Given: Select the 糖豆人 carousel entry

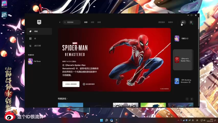Looking at the screenshot, I should [x=183, y=39].
